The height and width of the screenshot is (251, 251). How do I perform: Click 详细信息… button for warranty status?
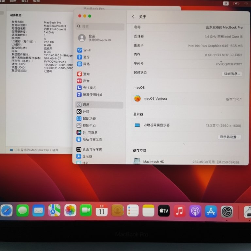point(232,74)
